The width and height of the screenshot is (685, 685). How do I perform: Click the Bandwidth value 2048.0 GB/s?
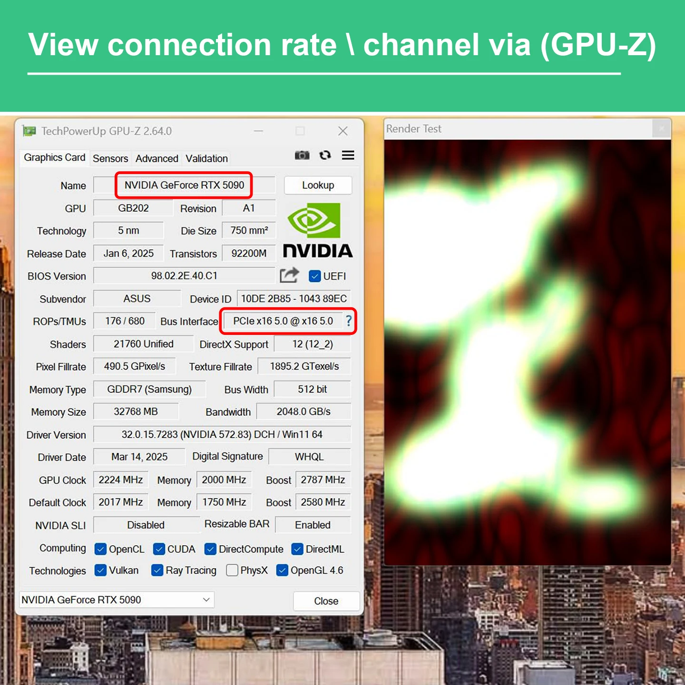click(x=303, y=411)
